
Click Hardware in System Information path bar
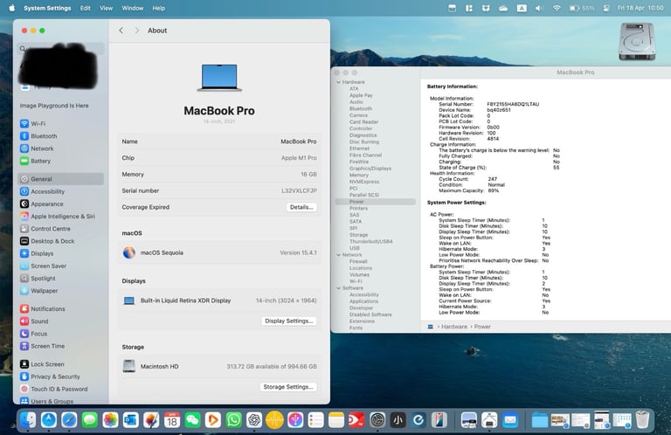point(454,327)
